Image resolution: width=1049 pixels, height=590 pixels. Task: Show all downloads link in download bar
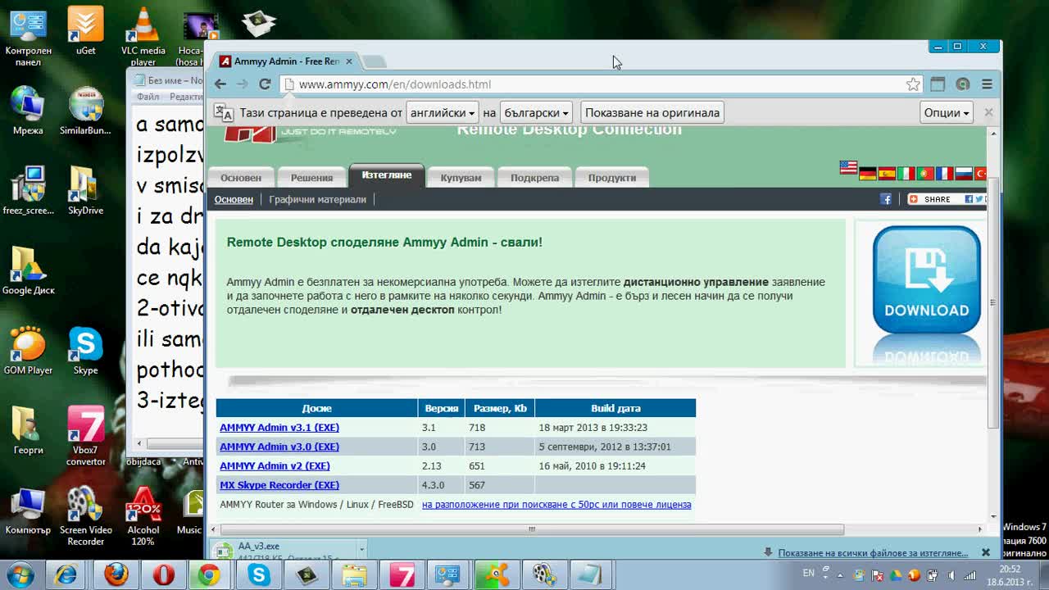873,553
